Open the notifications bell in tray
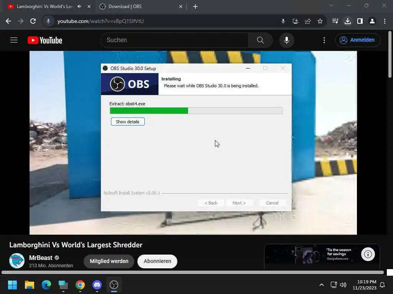 (382, 285)
